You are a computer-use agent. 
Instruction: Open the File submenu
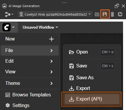coord(30,51)
